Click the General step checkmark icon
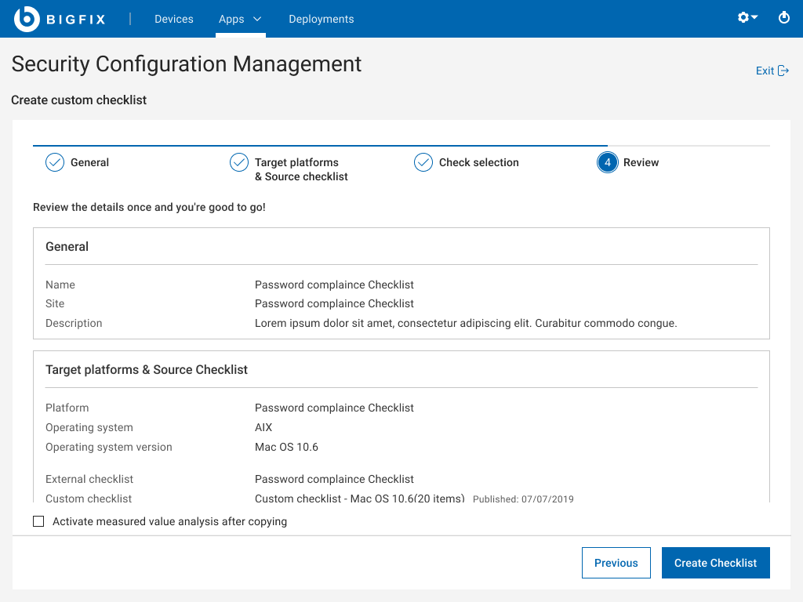 55,162
